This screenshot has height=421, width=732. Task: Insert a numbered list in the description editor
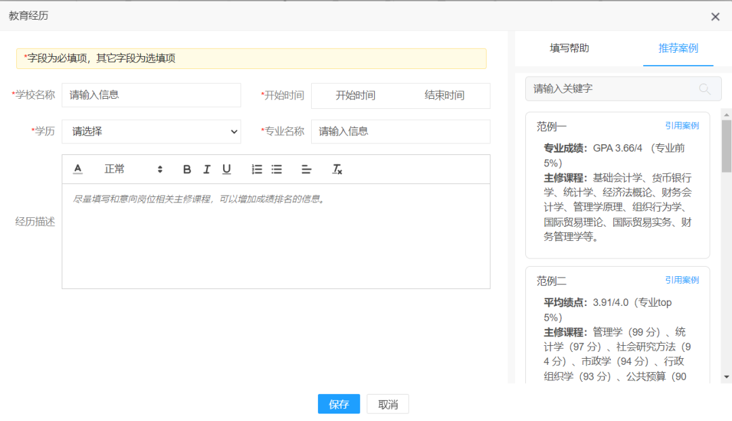coord(257,169)
